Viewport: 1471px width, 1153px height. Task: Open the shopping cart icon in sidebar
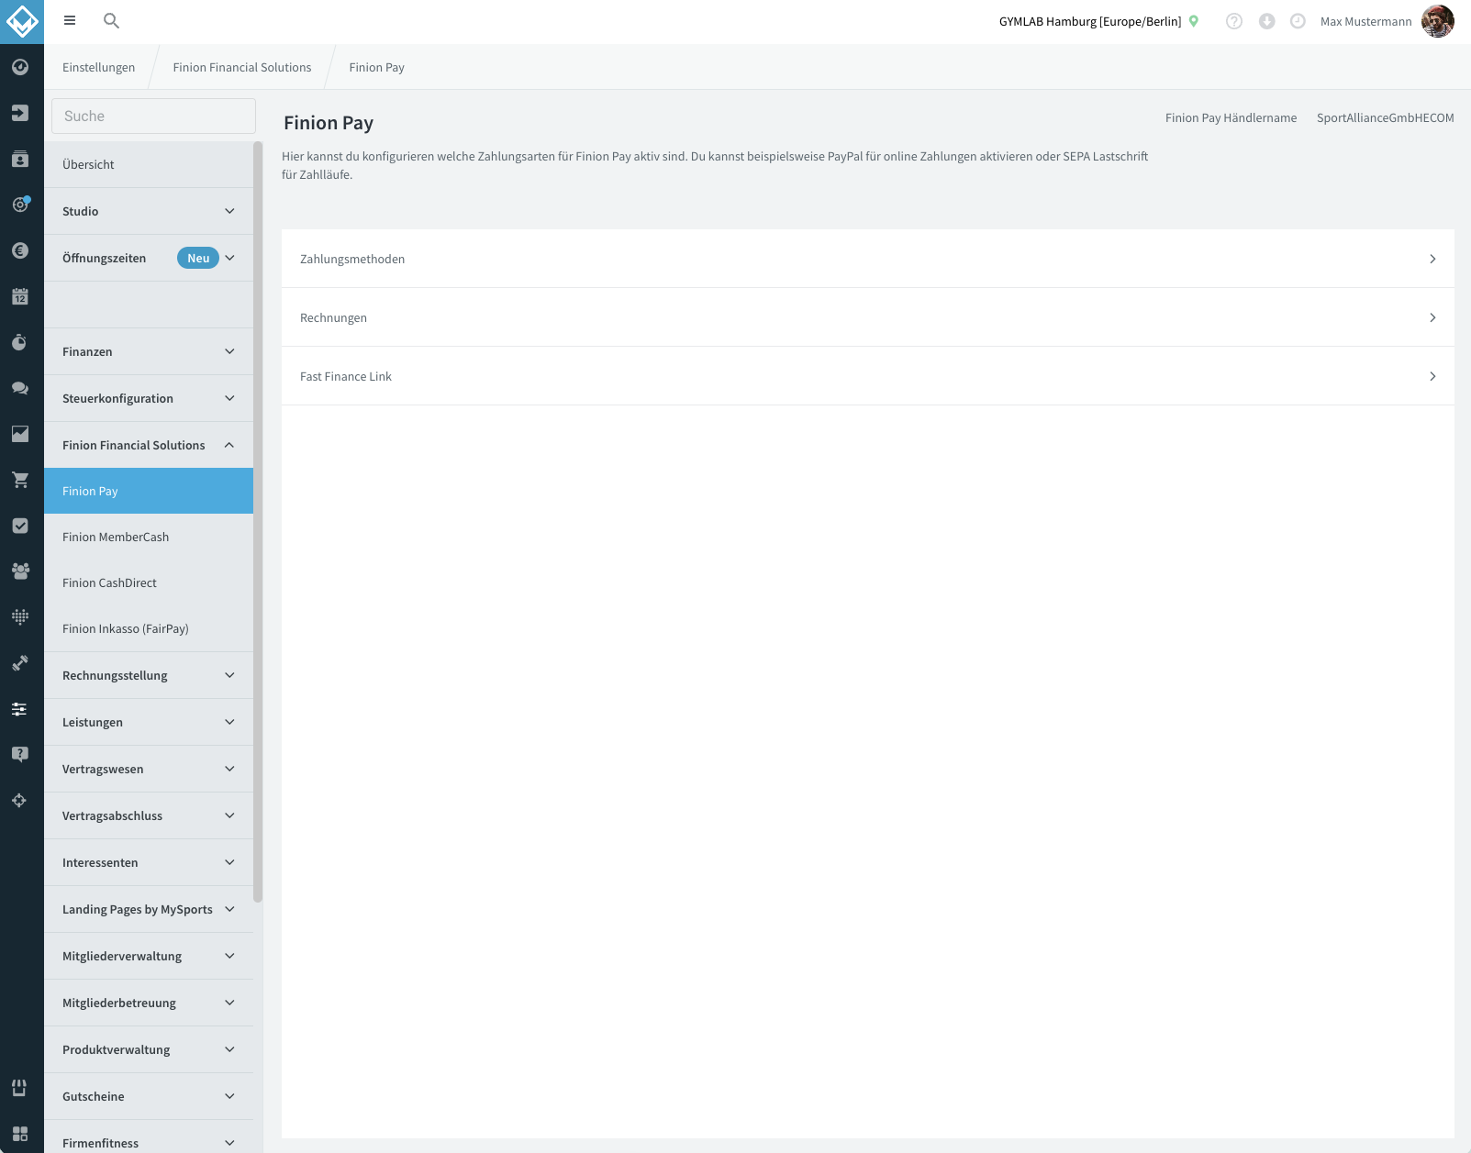click(x=20, y=480)
